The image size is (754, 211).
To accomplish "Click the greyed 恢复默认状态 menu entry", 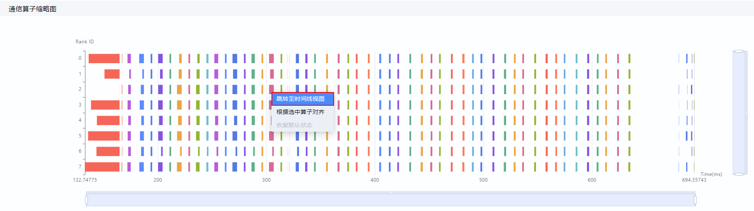I will [303, 125].
